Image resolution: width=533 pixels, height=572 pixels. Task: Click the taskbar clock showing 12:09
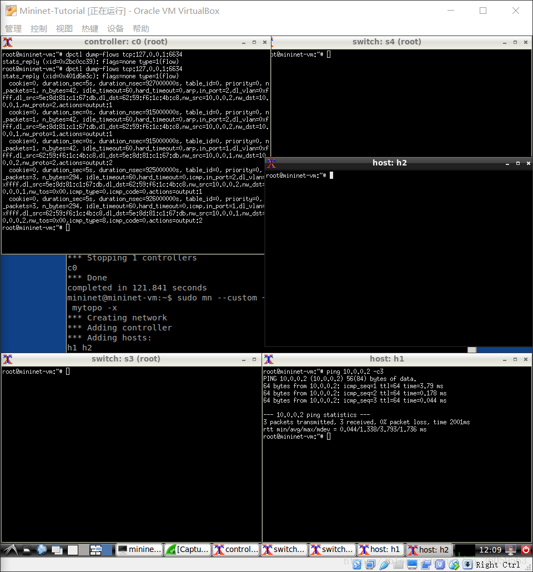click(x=490, y=550)
